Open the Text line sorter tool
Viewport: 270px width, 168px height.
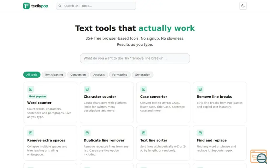point(163,143)
